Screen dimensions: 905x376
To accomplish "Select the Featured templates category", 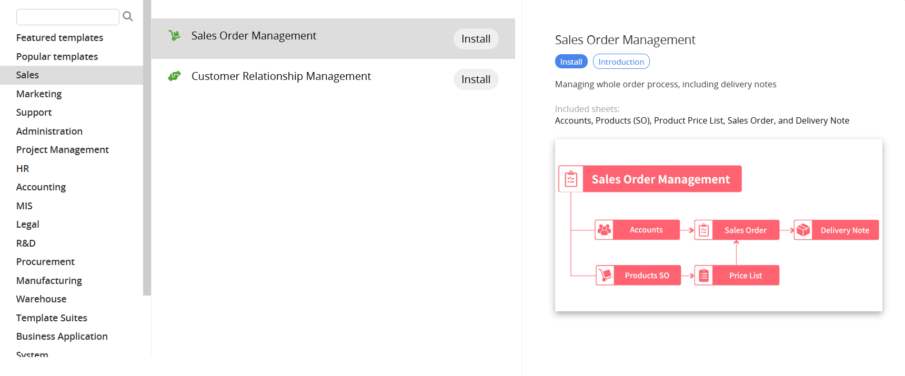I will point(59,38).
